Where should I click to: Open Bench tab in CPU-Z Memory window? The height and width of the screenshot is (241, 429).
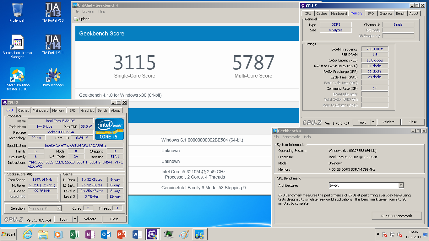(x=400, y=13)
